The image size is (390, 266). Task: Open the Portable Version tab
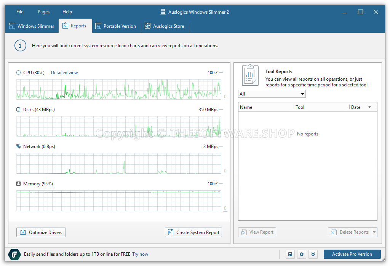116,26
